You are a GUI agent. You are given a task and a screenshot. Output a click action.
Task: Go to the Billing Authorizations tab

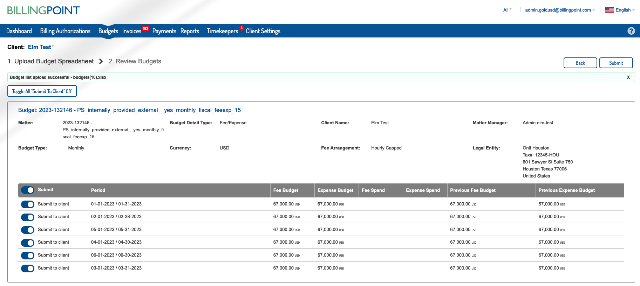pyautogui.click(x=65, y=31)
